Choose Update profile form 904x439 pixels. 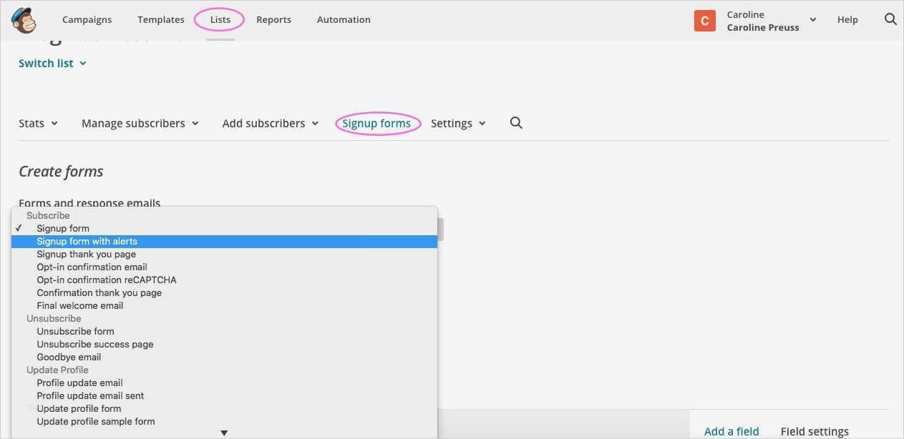click(224, 409)
